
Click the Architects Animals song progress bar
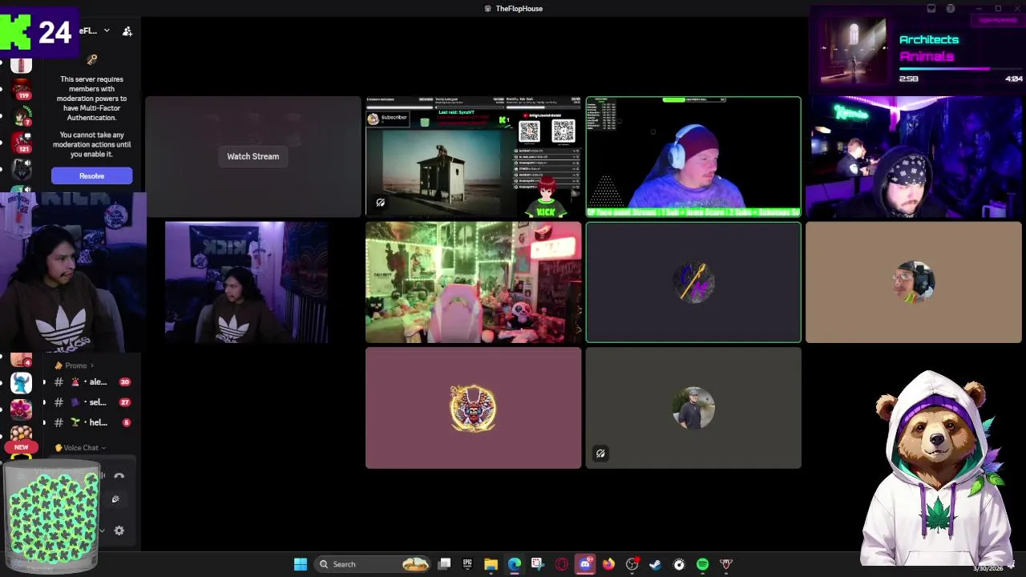tap(961, 69)
